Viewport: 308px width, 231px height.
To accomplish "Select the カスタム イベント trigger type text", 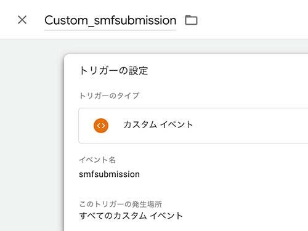I will coord(158,124).
